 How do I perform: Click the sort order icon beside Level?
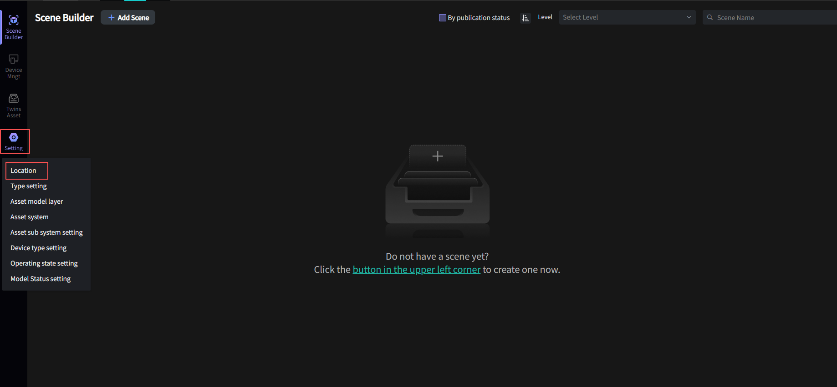526,18
